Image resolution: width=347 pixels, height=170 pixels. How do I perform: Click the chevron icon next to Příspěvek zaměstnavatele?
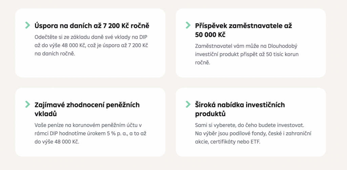[x=188, y=25]
